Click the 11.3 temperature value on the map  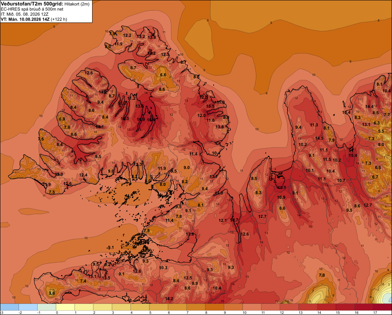point(314,125)
